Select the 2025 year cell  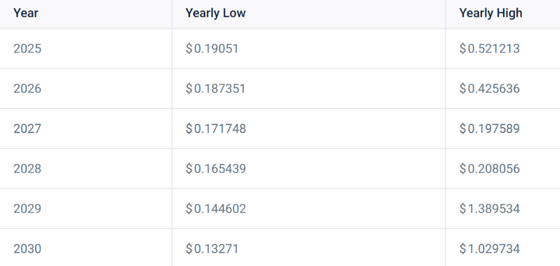[27, 48]
